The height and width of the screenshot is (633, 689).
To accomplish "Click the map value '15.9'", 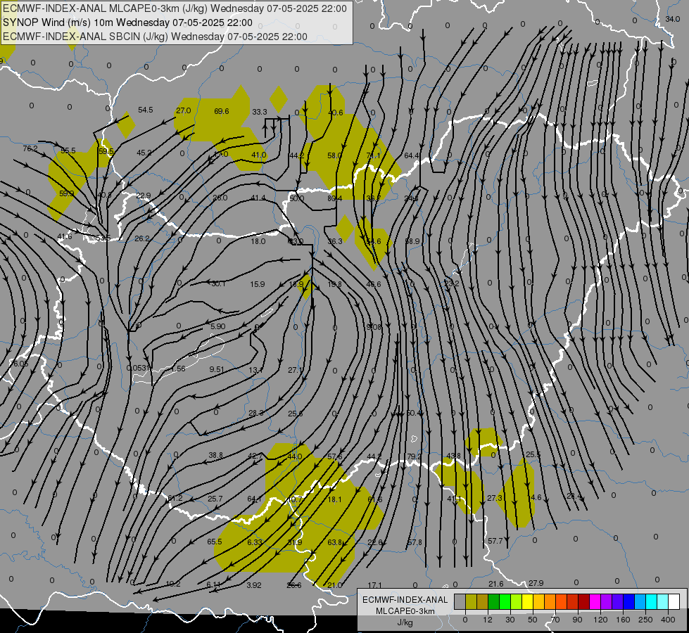I will pos(258,284).
